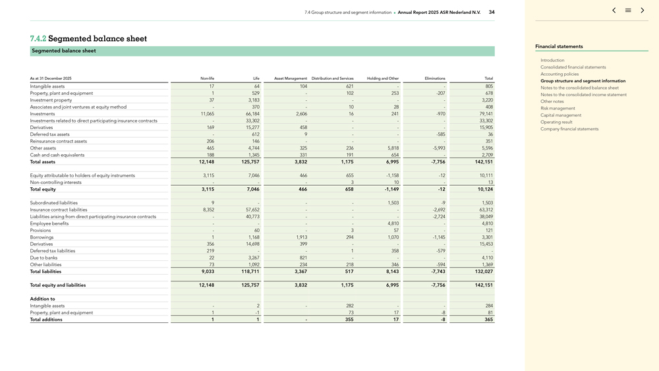Click the Segmented balance sheet green header bar
Screen dimensions: 659x371
[x=262, y=51]
